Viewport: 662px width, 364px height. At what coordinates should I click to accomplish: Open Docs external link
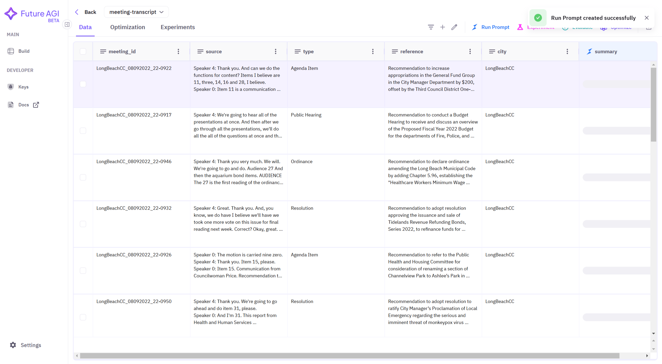tap(24, 105)
